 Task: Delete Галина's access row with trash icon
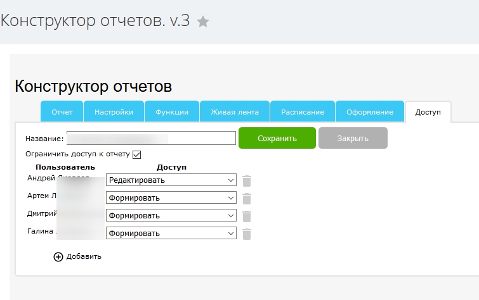pos(247,234)
